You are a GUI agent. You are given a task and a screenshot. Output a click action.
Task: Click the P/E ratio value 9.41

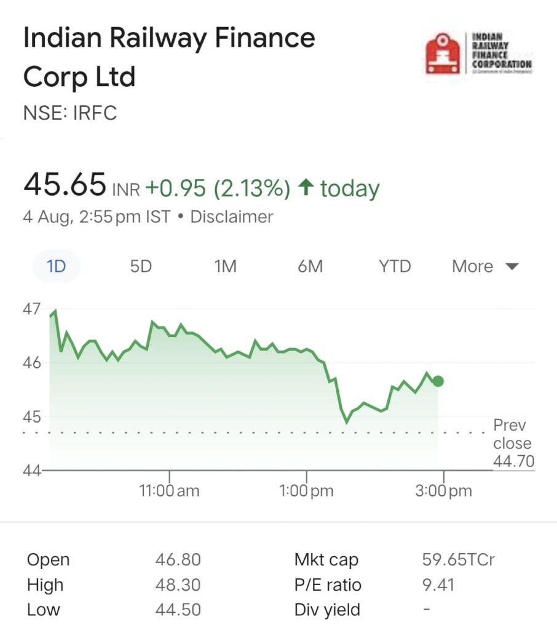point(438,585)
